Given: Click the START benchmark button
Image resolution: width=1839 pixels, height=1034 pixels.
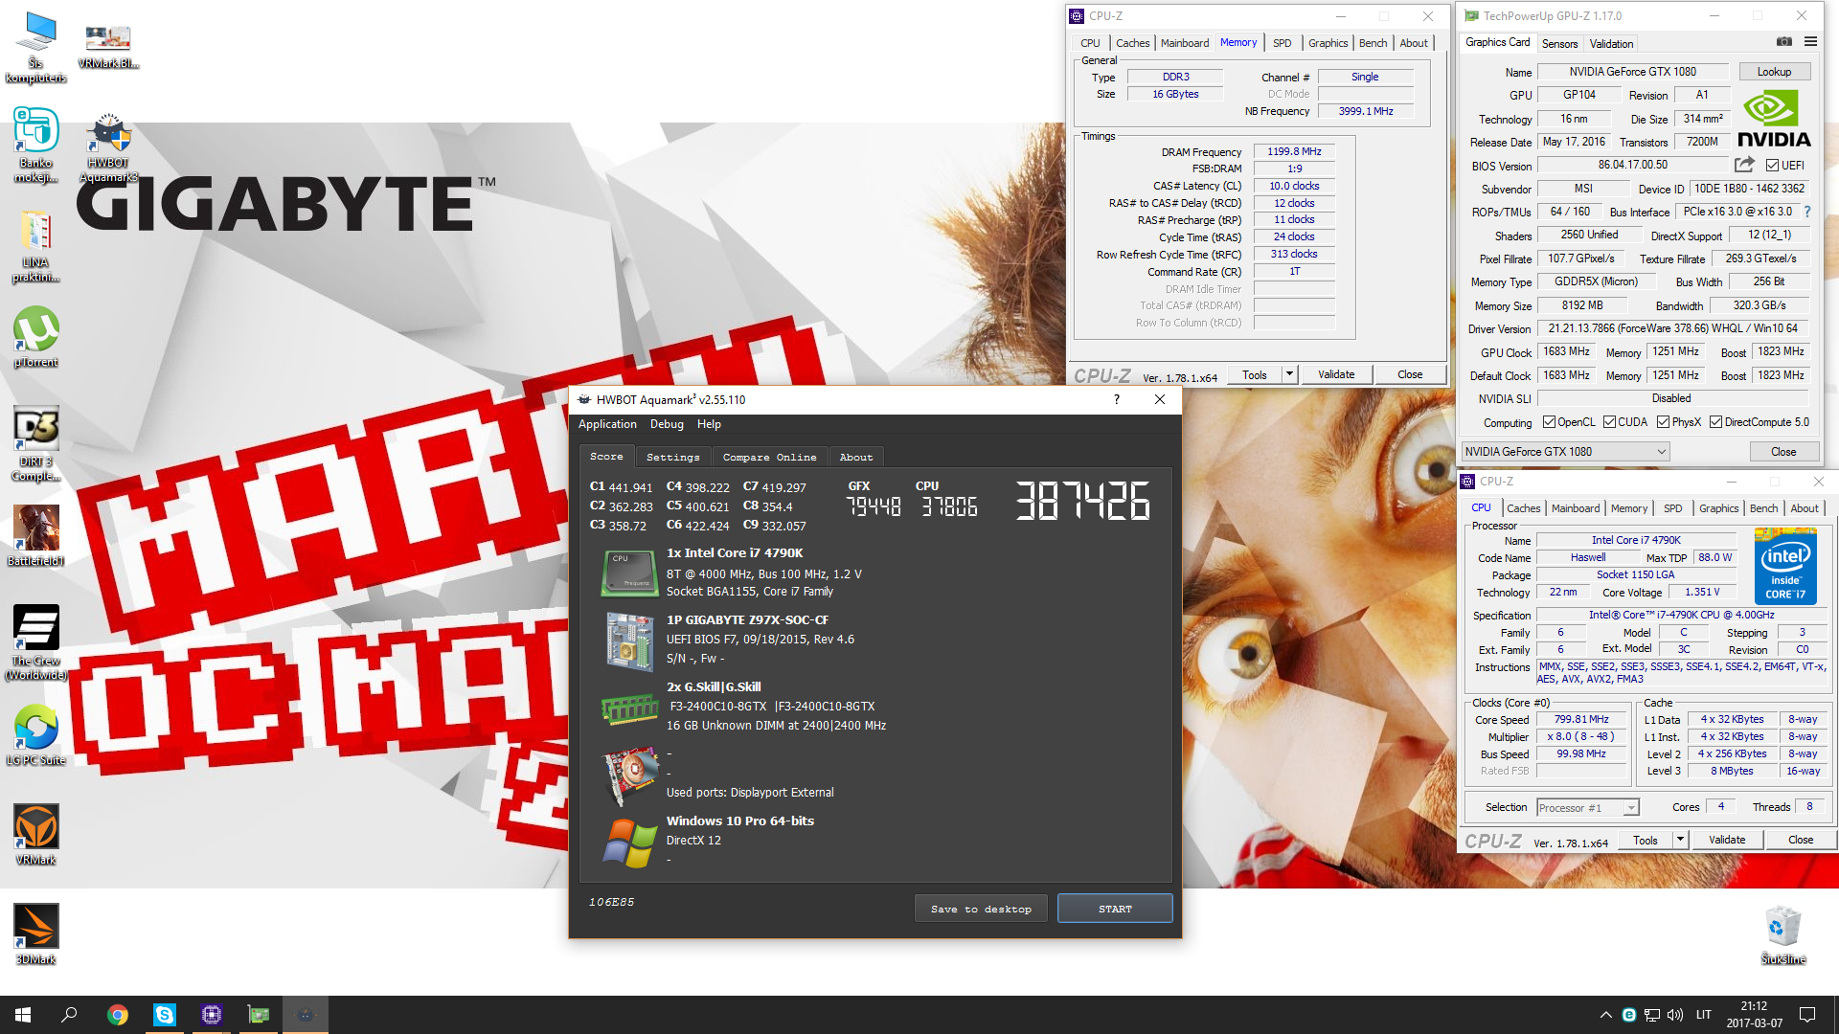Looking at the screenshot, I should point(1115,909).
